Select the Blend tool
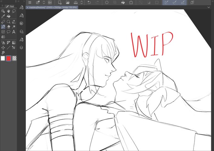This screenshot has width=214, height=151. (x=3, y=37)
